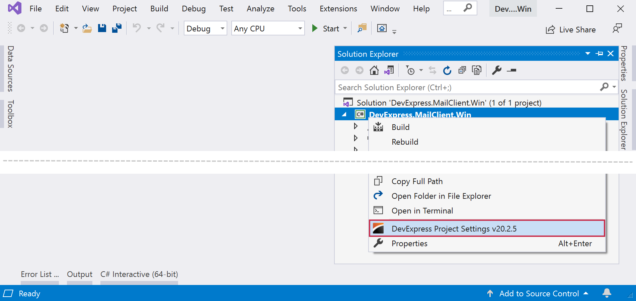Image resolution: width=636 pixels, height=301 pixels.
Task: Switch to the Output tab
Action: tap(80, 274)
